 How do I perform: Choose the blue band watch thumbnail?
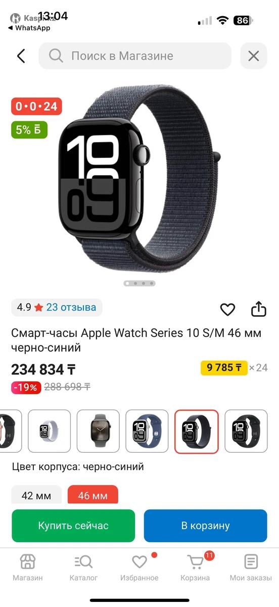pyautogui.click(x=147, y=431)
